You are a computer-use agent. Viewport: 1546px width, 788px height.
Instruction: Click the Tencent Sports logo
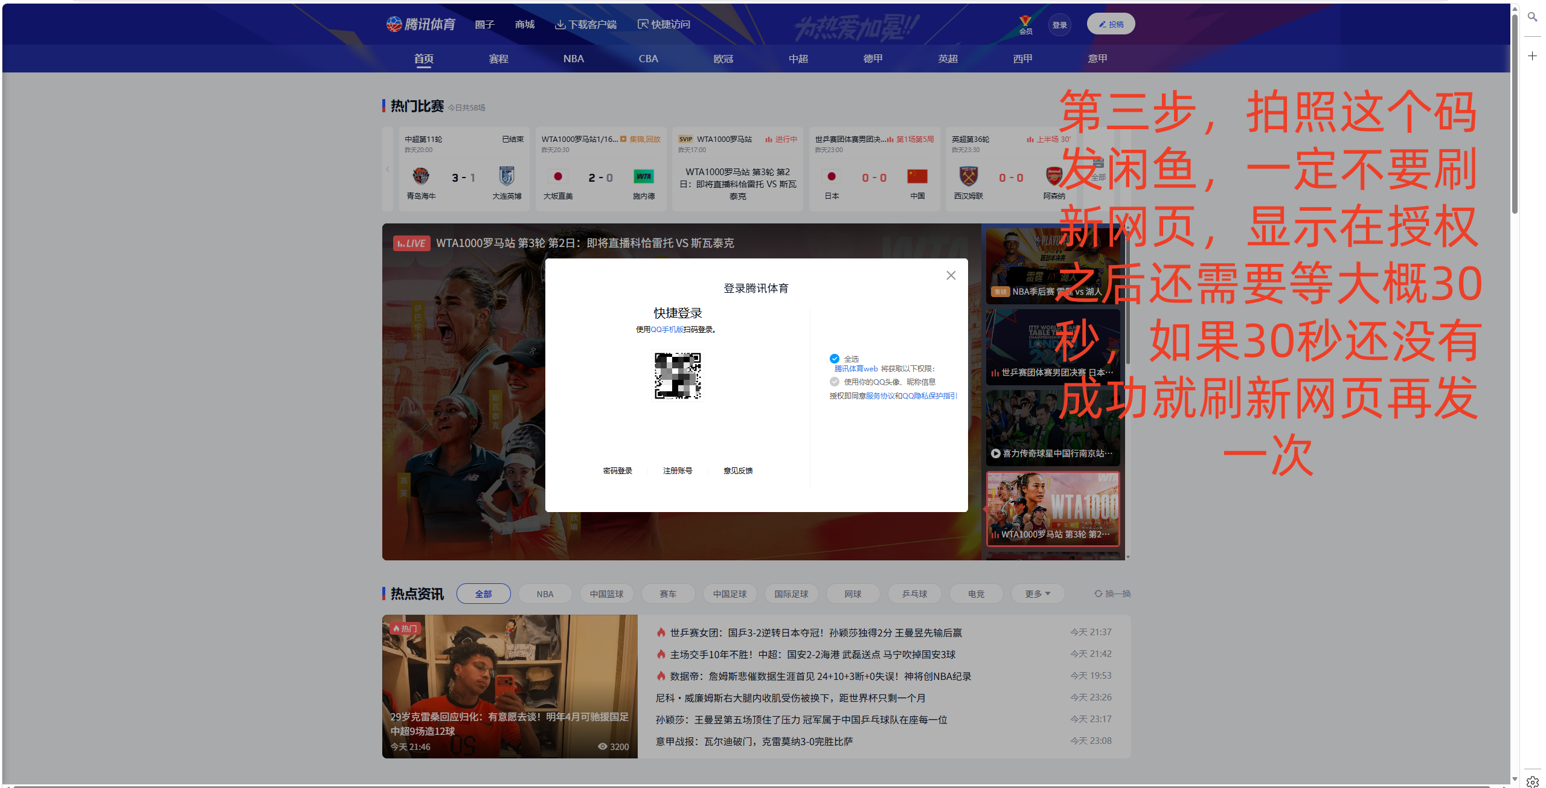coord(421,24)
